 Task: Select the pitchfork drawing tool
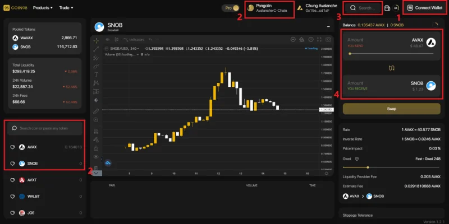pos(96,58)
